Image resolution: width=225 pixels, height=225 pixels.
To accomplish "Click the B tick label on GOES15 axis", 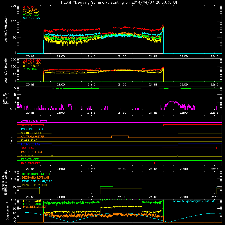I will (x=15, y=94).
